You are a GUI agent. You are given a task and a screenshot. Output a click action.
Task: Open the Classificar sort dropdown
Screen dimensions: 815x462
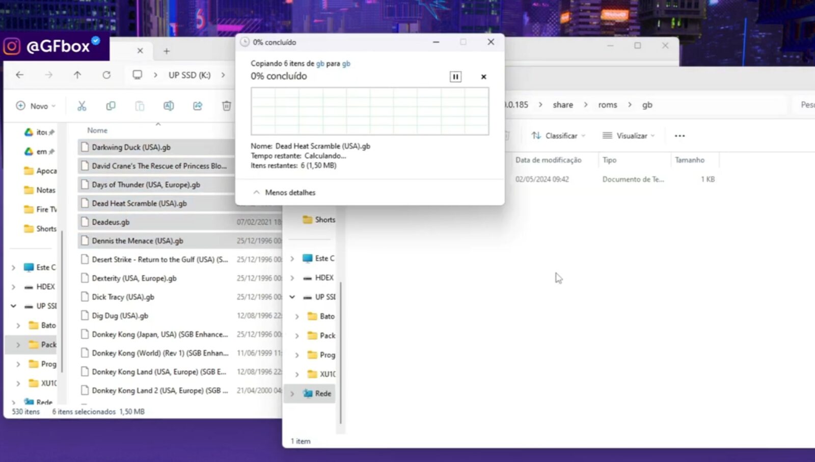pyautogui.click(x=558, y=136)
